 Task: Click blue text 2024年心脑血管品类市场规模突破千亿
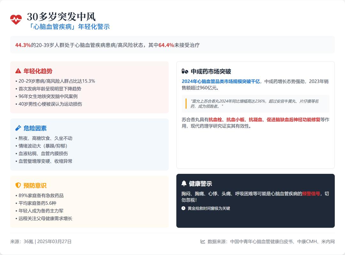tap(221, 81)
